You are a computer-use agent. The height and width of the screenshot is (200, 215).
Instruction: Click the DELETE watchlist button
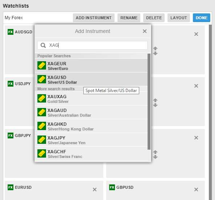coord(154,18)
